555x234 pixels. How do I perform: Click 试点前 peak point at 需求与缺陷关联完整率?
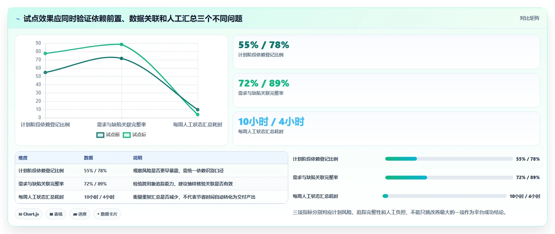[x=121, y=58]
